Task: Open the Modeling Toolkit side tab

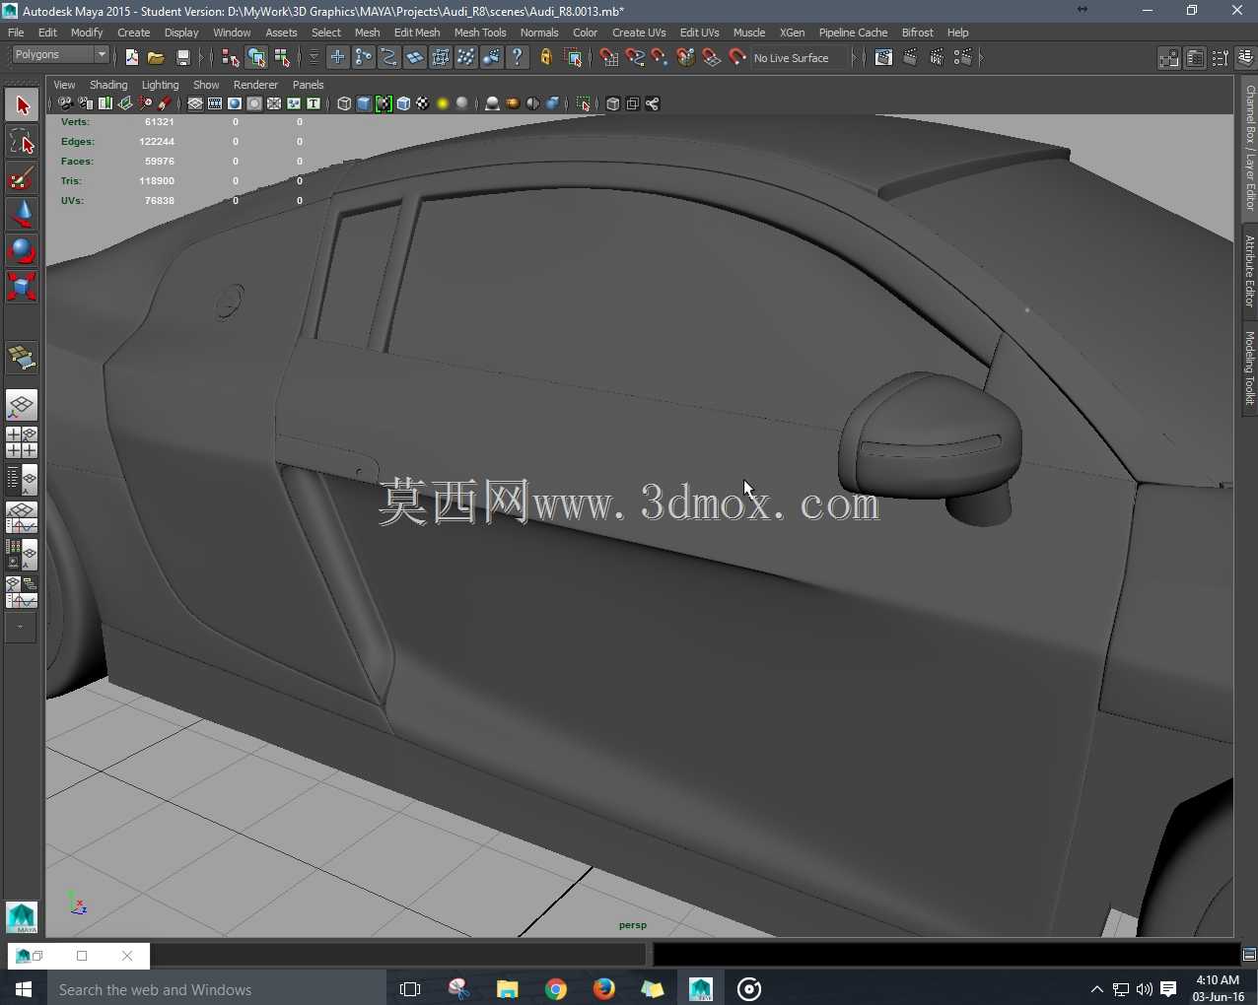Action: (1249, 368)
